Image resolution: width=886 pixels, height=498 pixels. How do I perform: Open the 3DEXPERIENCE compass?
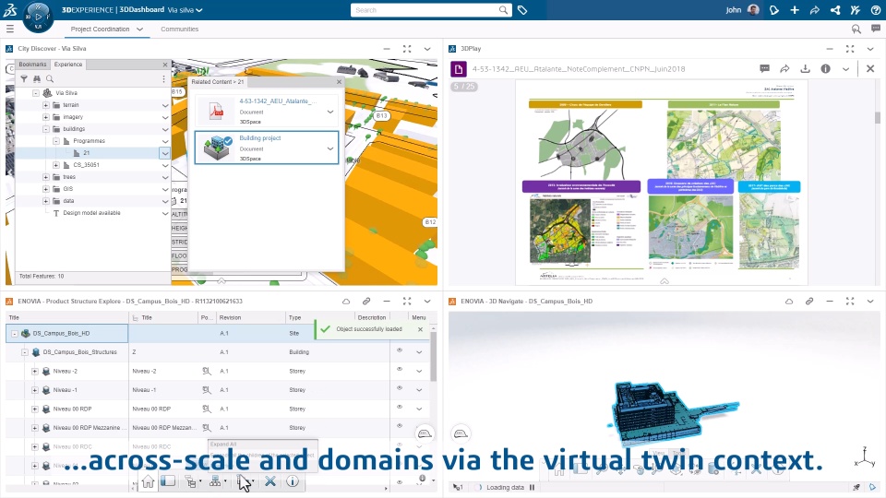[38, 17]
